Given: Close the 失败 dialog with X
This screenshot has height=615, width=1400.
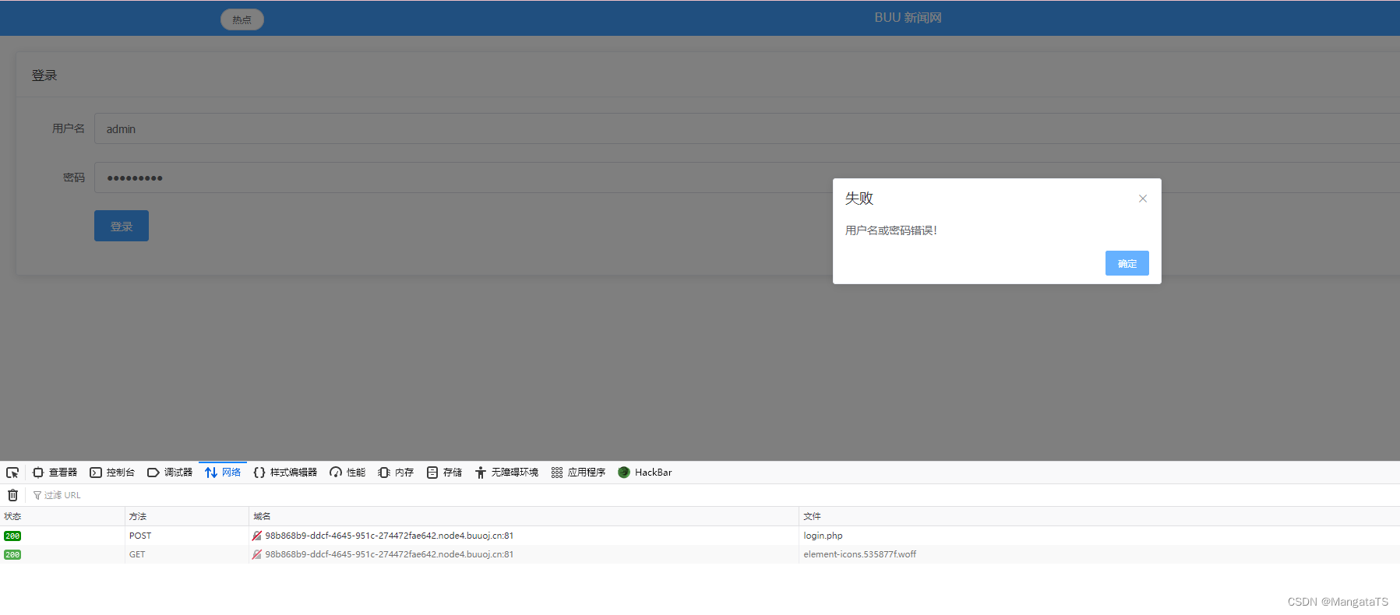Looking at the screenshot, I should (1143, 199).
